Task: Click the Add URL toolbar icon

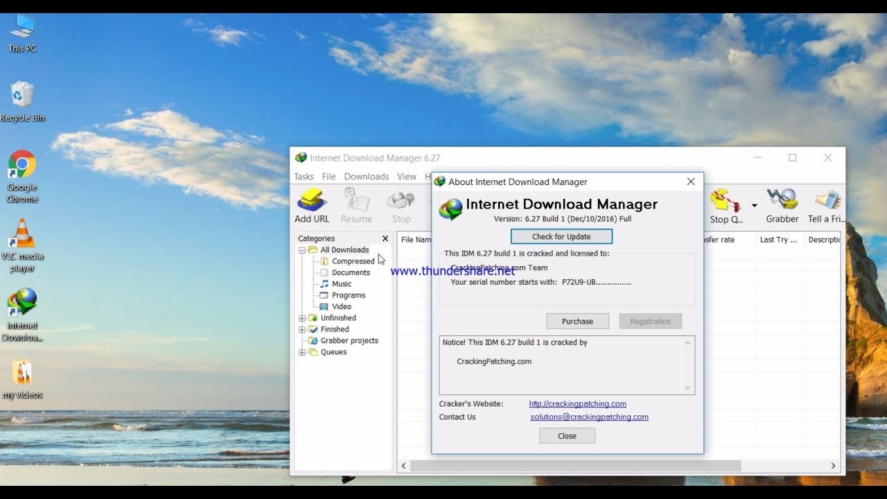Action: [312, 206]
